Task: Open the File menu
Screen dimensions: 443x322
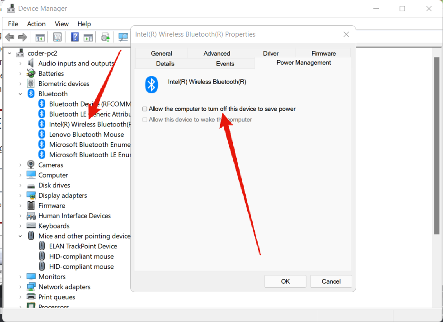Action: 13,24
